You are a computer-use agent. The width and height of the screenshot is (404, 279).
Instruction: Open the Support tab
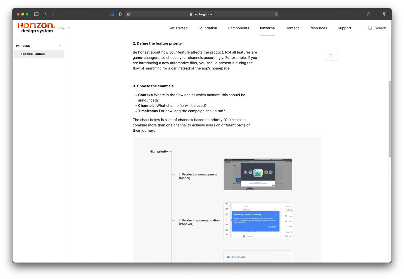344,28
